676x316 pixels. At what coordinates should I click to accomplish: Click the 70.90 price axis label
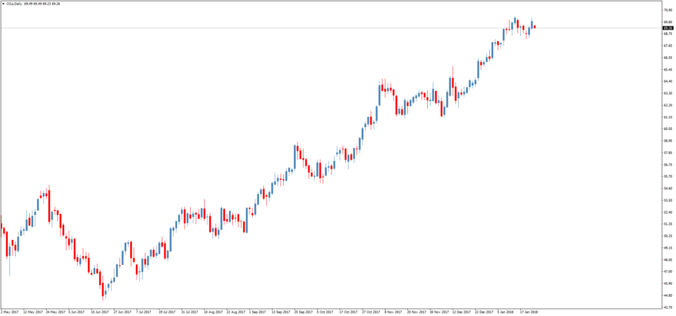coord(667,10)
